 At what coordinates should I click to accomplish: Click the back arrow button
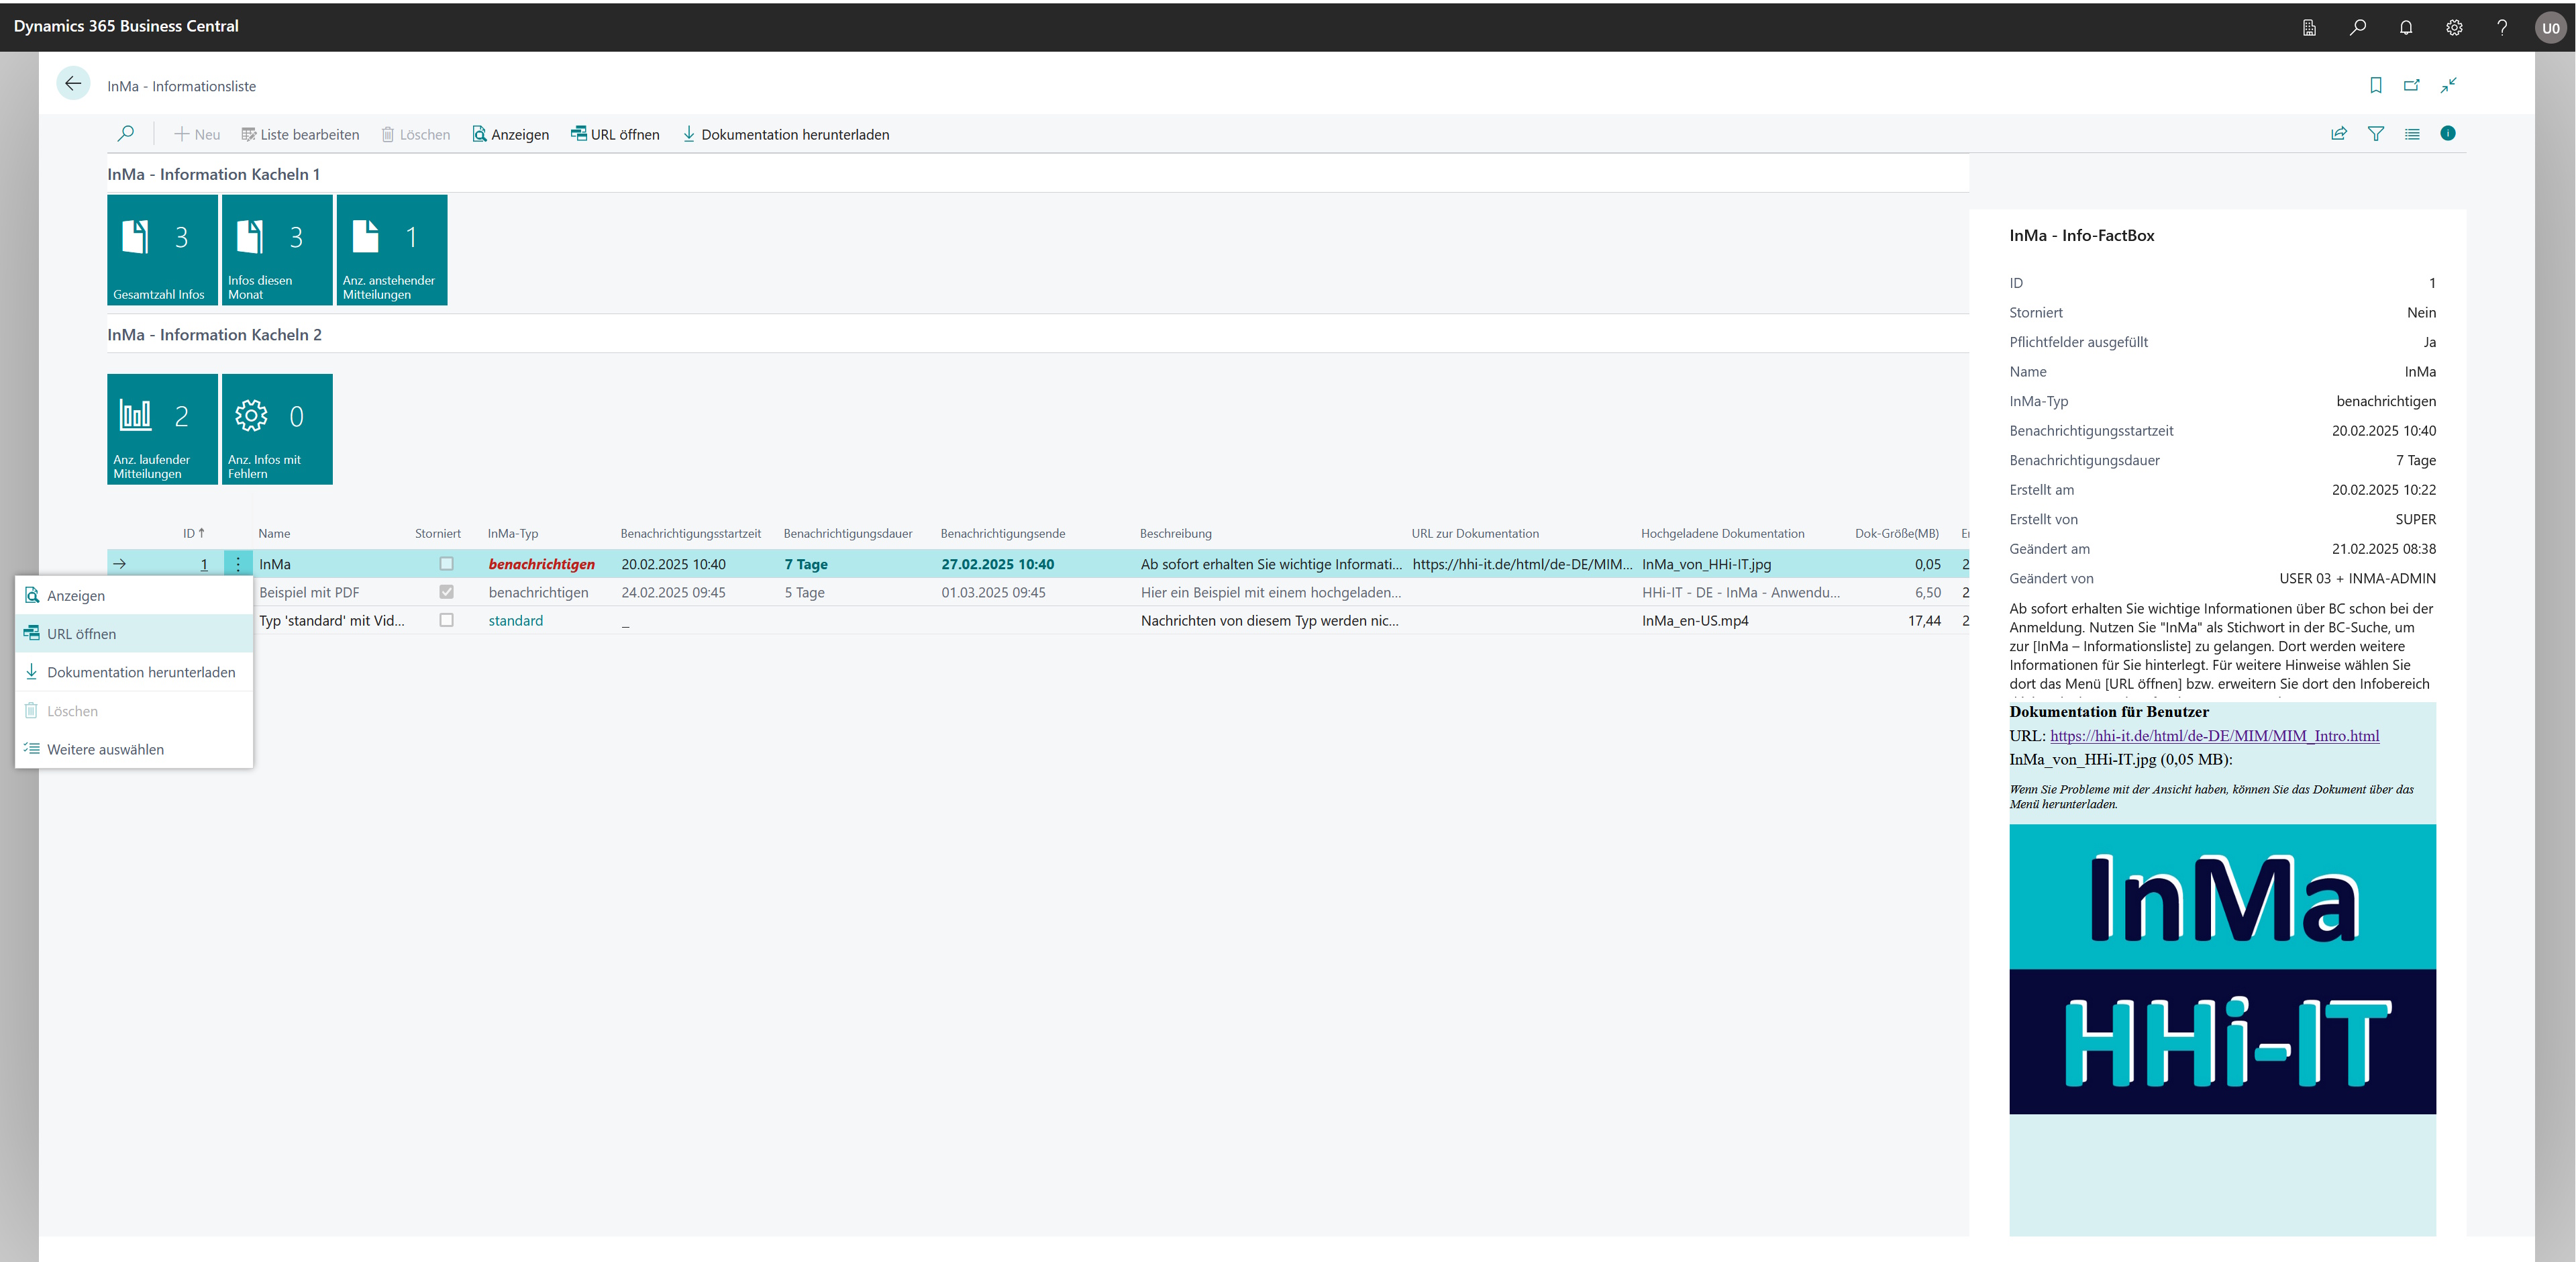point(73,84)
